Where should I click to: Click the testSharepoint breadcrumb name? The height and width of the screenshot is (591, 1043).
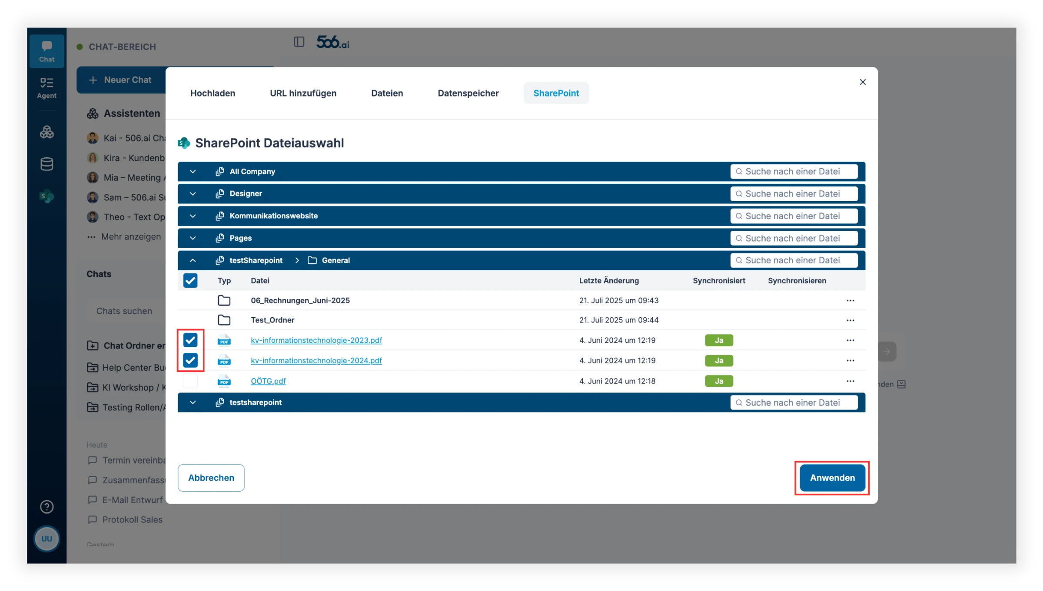click(256, 260)
